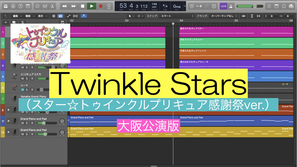The height and width of the screenshot is (167, 297).
Task: Open the Mixer faders icon
Action: coord(45,6)
